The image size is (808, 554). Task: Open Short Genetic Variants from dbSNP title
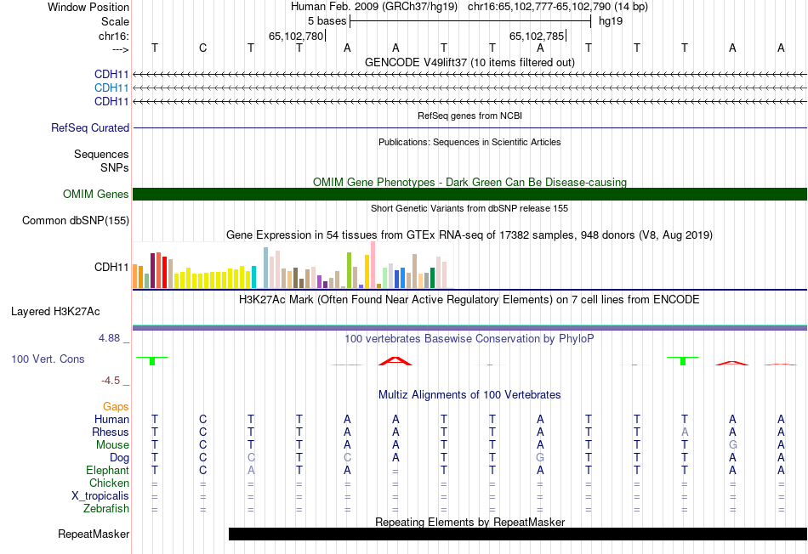pos(469,208)
